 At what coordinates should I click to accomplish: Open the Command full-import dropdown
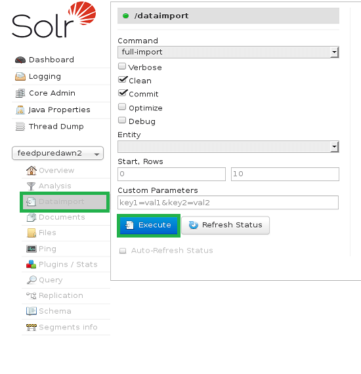228,52
